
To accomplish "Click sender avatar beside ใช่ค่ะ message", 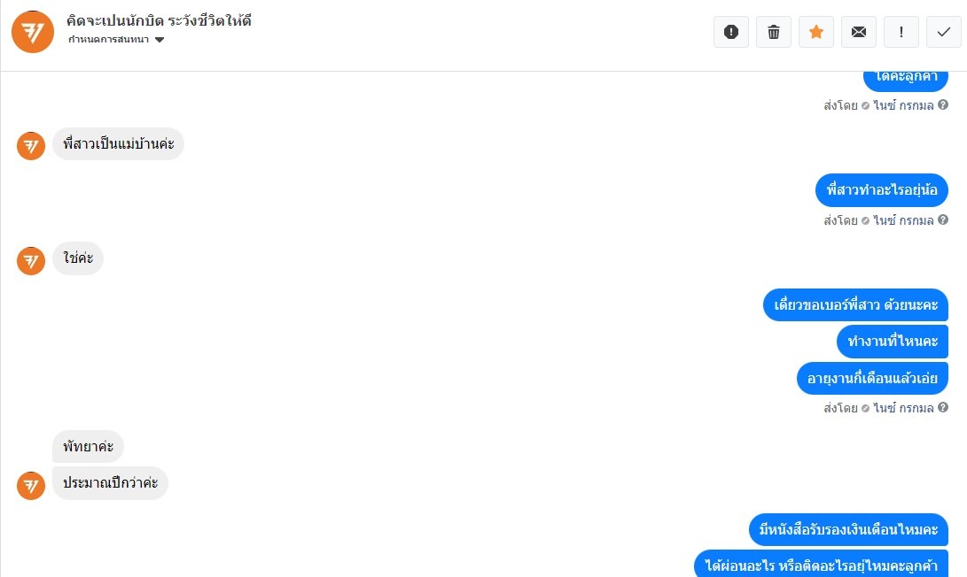I will tap(31, 260).
